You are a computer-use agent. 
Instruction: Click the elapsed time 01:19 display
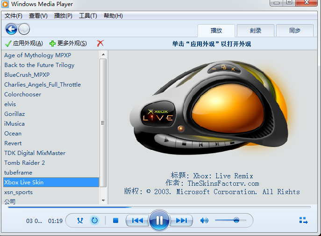pos(55,221)
